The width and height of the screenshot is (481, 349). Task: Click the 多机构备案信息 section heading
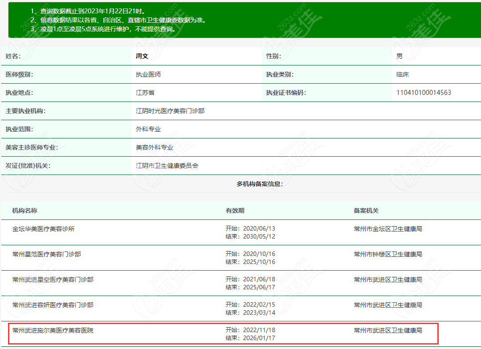point(260,183)
